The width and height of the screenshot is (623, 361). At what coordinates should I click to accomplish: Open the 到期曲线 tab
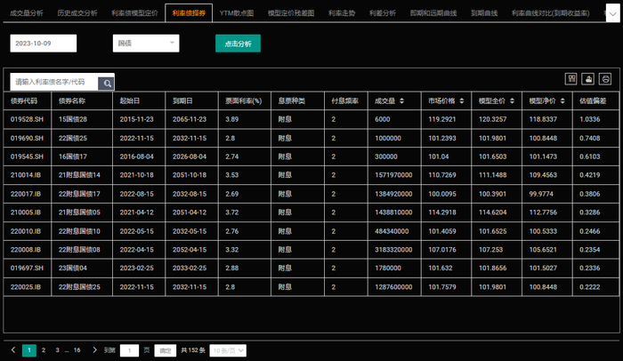point(484,13)
